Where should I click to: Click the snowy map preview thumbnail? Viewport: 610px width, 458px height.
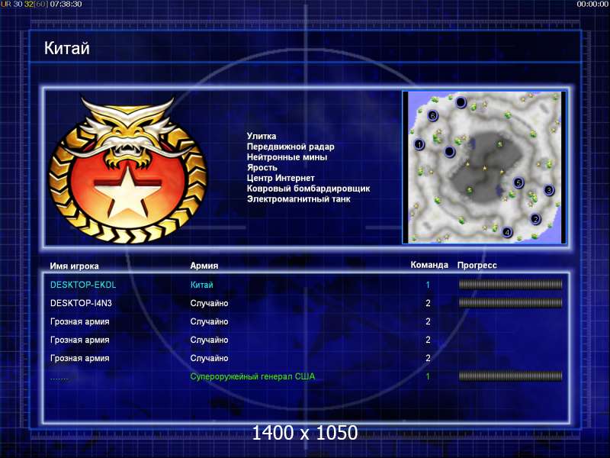[484, 167]
